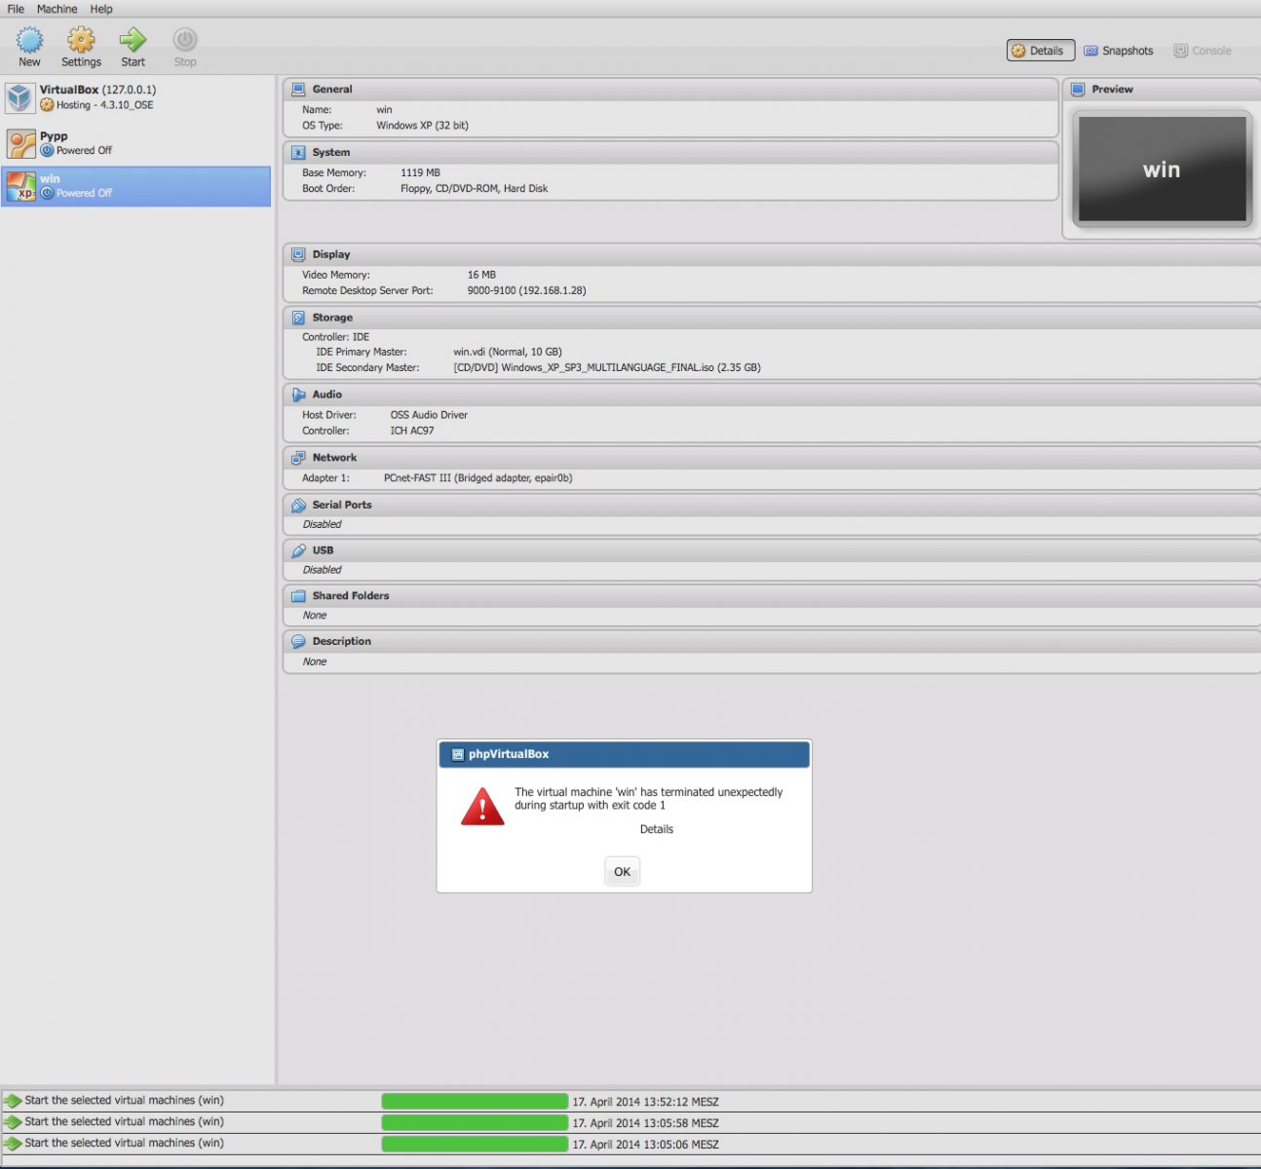Open Settings gear in toolbar
The height and width of the screenshot is (1169, 1261).
point(81,40)
